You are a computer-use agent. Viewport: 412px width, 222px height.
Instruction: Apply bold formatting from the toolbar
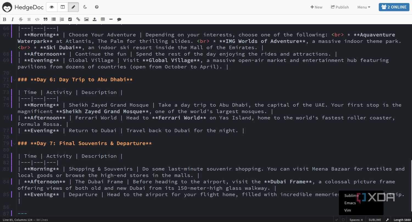[4, 19]
